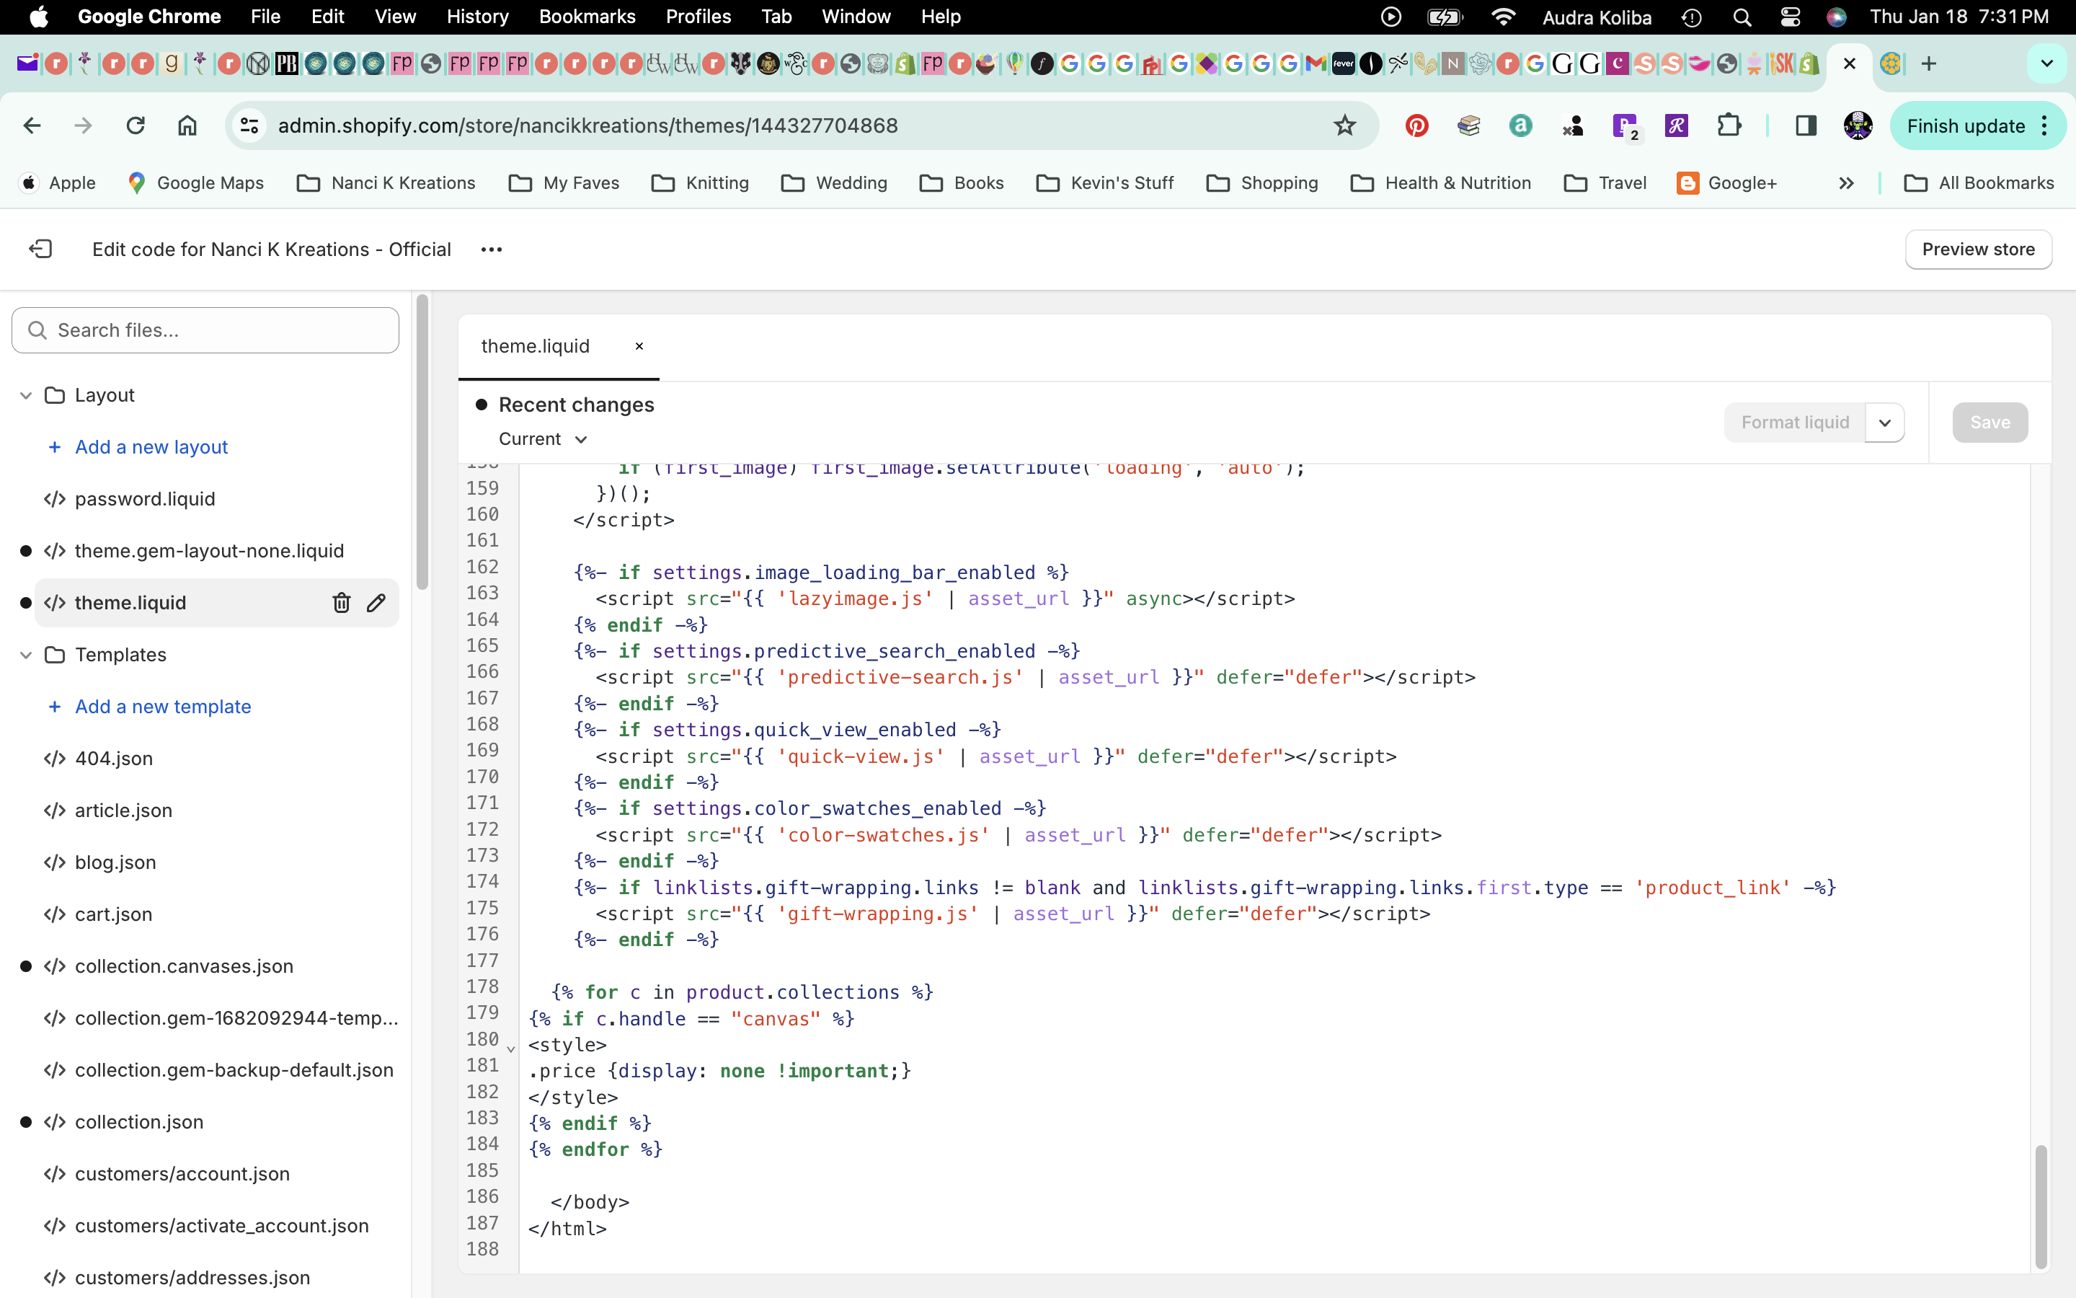The height and width of the screenshot is (1298, 2076).
Task: Click the Search files input
Action: (x=206, y=330)
